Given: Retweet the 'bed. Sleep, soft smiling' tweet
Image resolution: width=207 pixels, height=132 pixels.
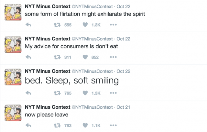Looking at the screenshot, I should click(57, 93).
